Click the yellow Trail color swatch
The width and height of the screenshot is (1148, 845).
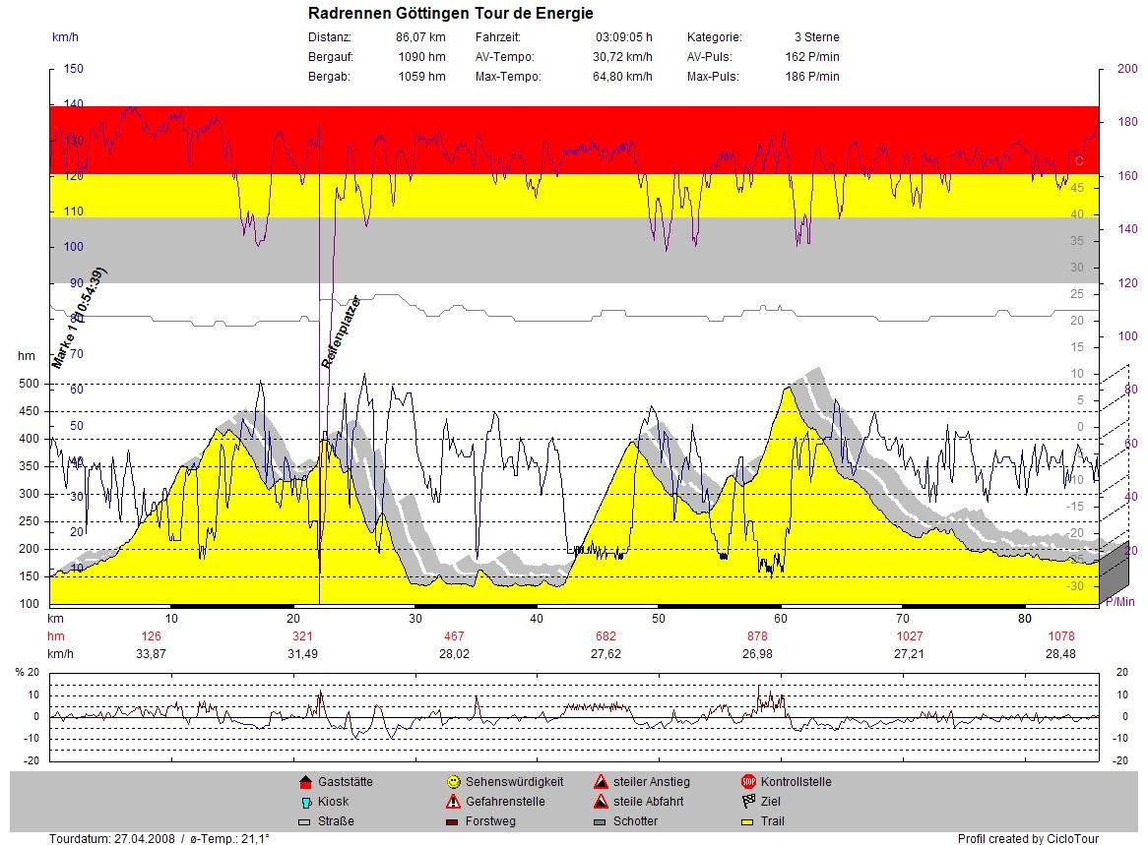[748, 821]
